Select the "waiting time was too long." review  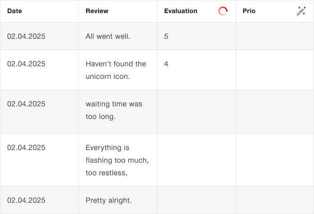114,110
